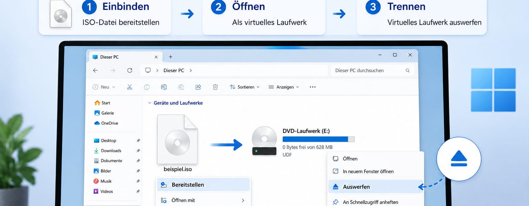Image resolution: width=529 pixels, height=206 pixels.
Task: Click the beispiel.iso file name
Action: (178, 169)
